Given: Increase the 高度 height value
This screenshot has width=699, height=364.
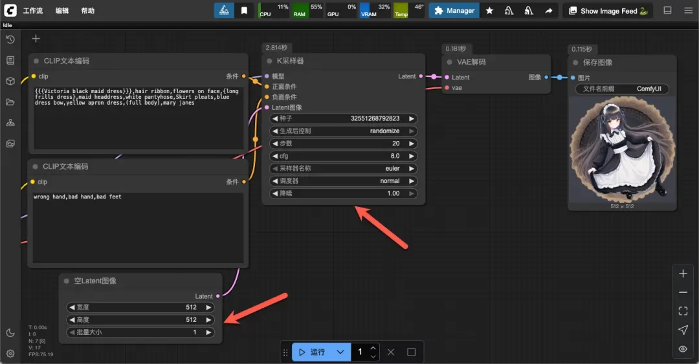Looking at the screenshot, I should click(208, 320).
